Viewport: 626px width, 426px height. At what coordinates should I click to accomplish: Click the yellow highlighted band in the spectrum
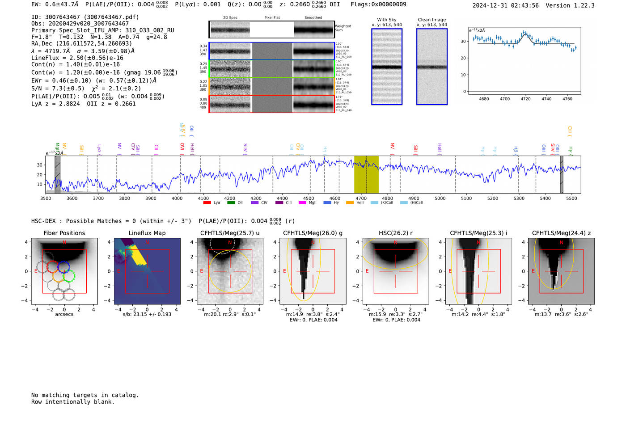coord(366,174)
